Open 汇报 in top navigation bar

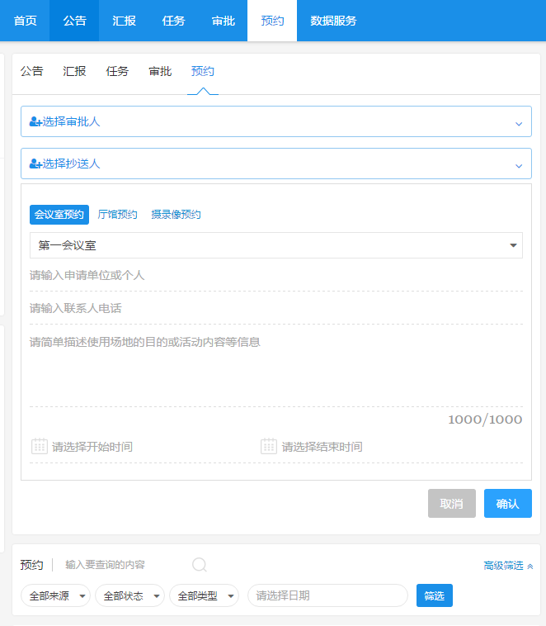(124, 21)
